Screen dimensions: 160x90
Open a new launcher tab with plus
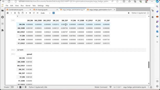114,9
